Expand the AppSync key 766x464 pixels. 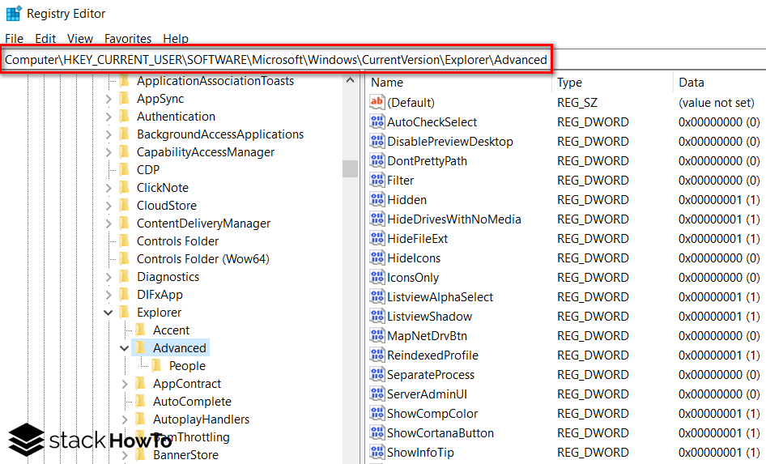click(109, 99)
